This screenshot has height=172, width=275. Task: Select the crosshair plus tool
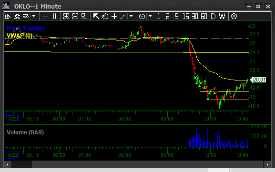tap(114, 16)
